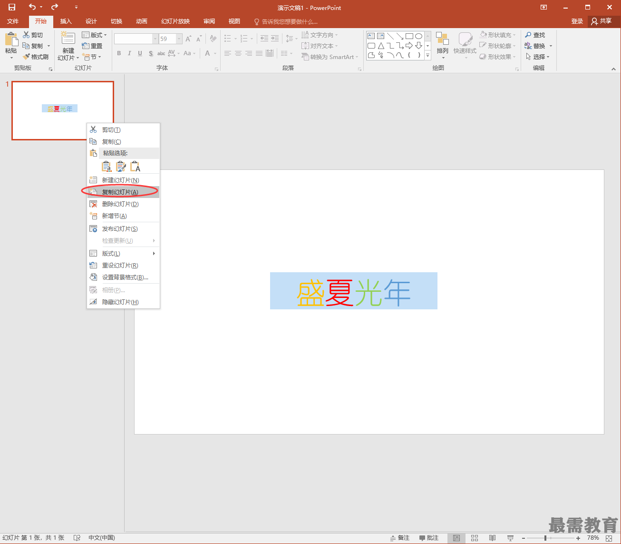The height and width of the screenshot is (544, 621).
Task: Clear all formatting with the eraser icon
Action: [213, 39]
